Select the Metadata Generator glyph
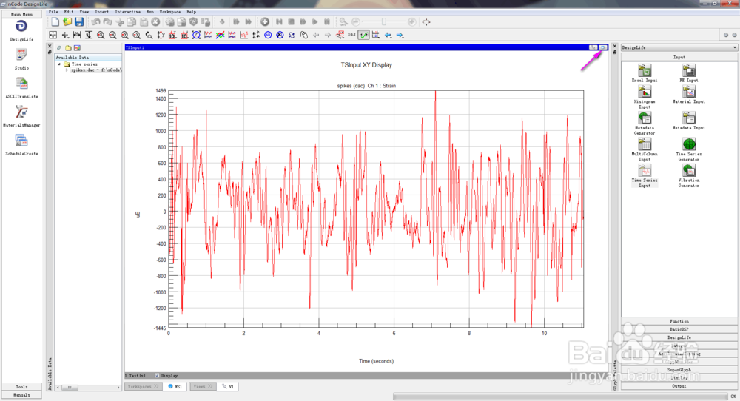 (645, 124)
